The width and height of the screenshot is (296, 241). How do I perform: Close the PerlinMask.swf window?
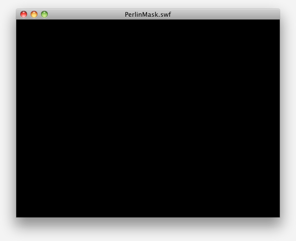click(24, 14)
